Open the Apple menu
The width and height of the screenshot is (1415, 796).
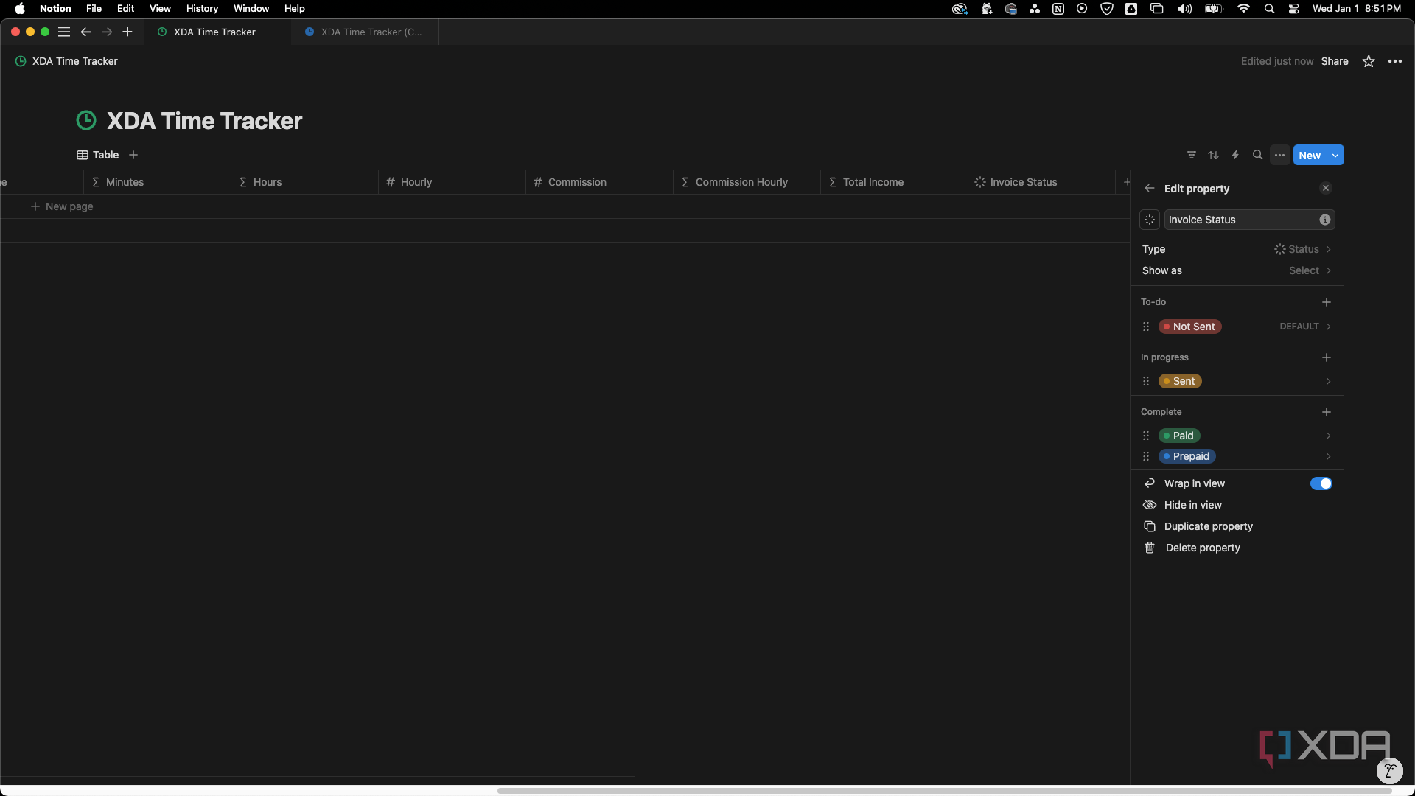tap(20, 8)
